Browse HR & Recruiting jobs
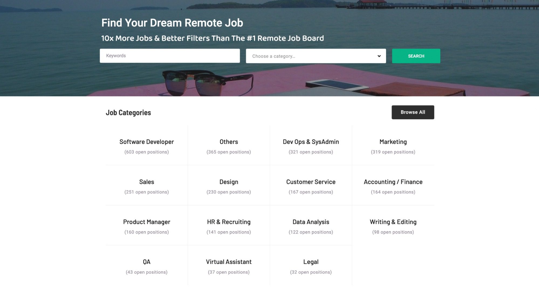Viewport: 539px width, 296px height. [229, 222]
